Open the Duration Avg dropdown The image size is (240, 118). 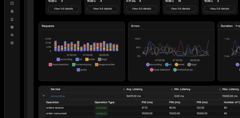[237, 26]
